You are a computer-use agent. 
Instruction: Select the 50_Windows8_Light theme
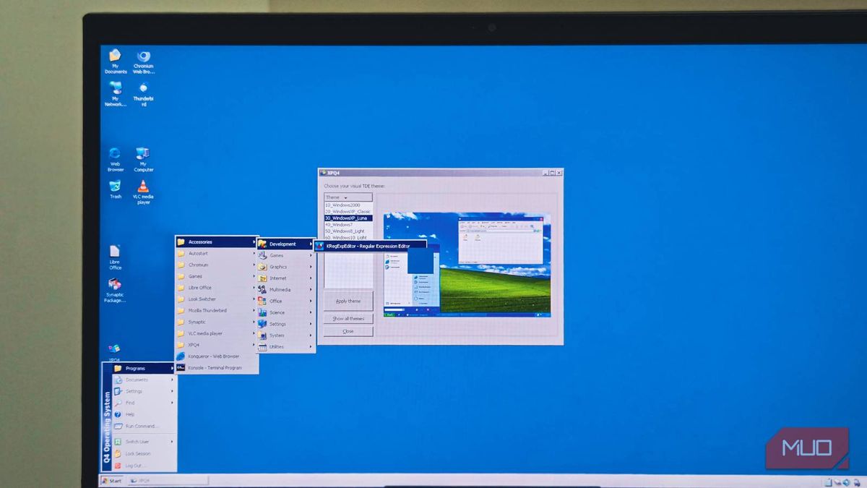348,231
